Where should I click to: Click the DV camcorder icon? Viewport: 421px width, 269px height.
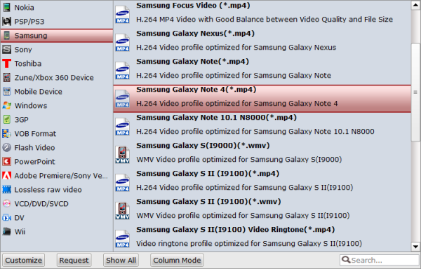click(x=7, y=218)
